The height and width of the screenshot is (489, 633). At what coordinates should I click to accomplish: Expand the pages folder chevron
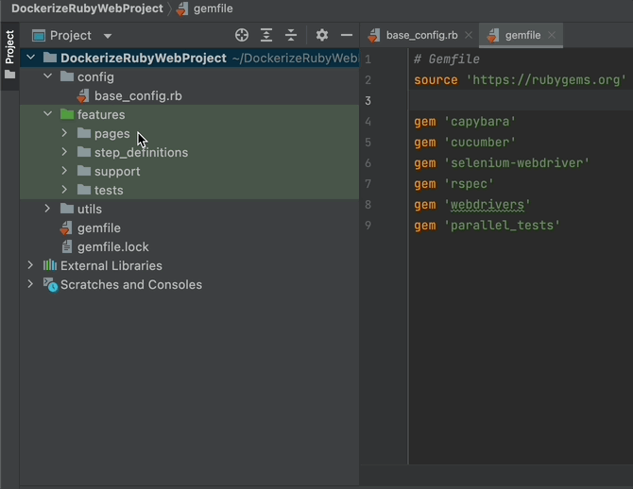[x=64, y=133]
